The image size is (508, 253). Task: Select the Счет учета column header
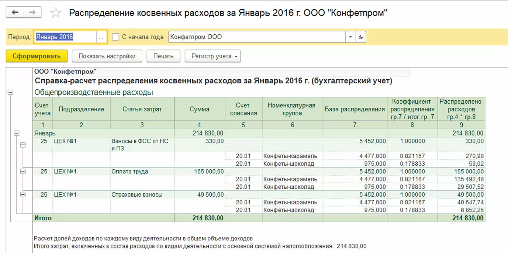tap(42, 109)
